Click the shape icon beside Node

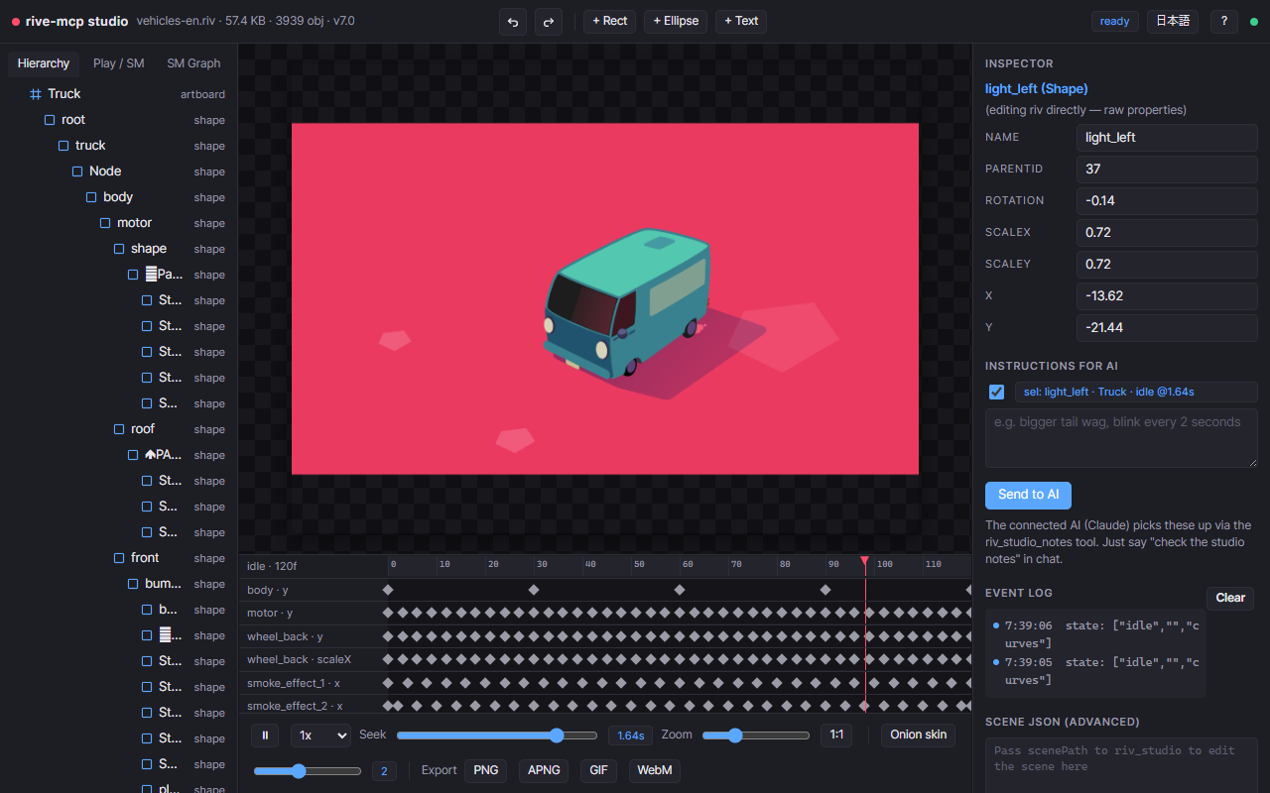[77, 171]
